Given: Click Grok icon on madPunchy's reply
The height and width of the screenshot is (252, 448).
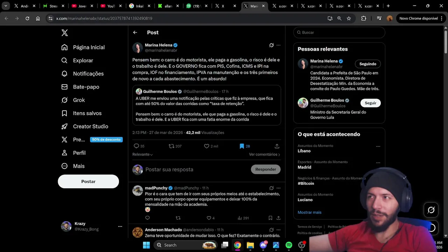Looking at the screenshot, I should pyautogui.click(x=271, y=188).
